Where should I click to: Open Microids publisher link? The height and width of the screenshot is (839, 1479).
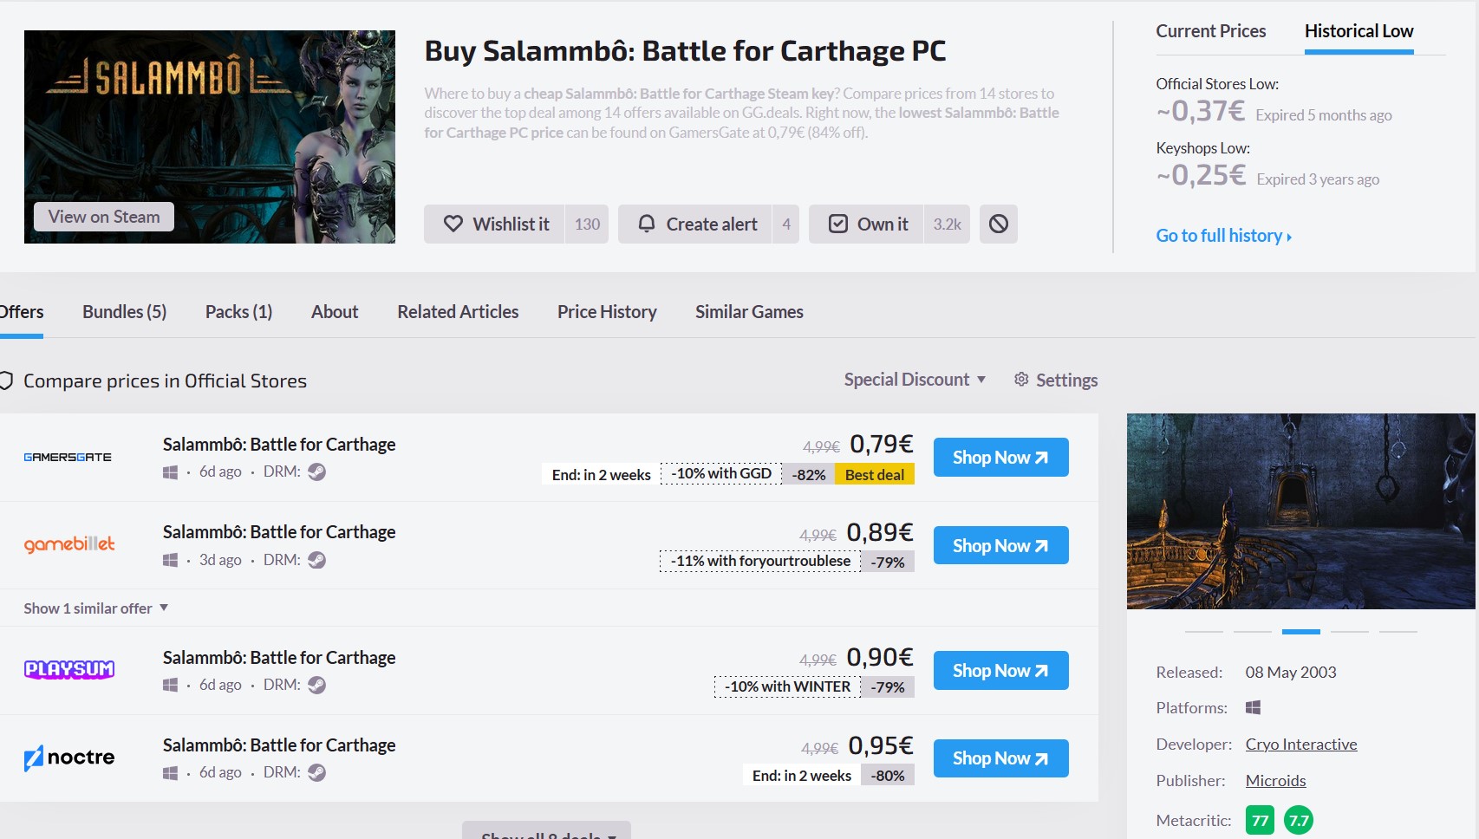pos(1275,781)
